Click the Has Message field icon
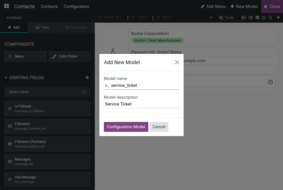Screen dimensions: 283x190 pyautogui.click(x=10, y=179)
